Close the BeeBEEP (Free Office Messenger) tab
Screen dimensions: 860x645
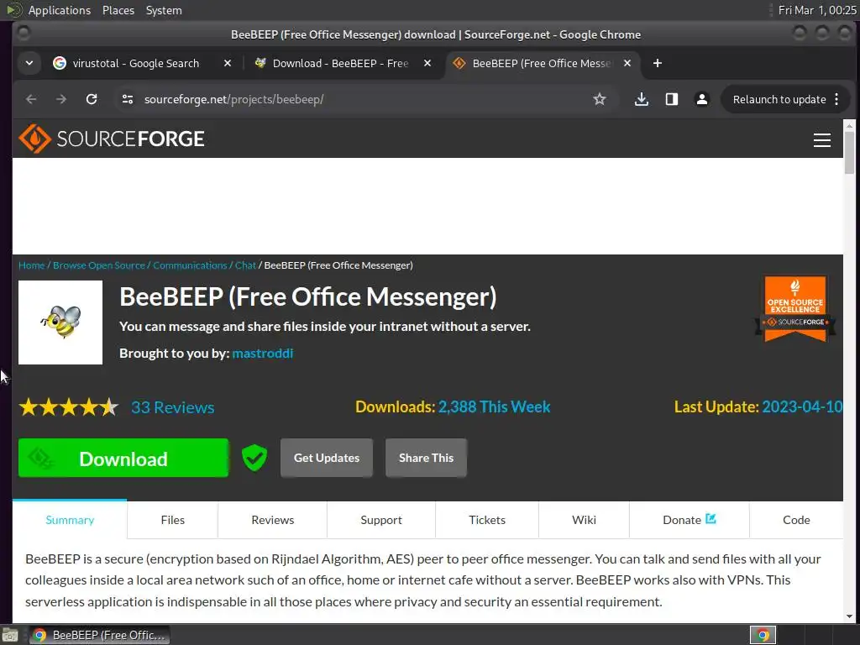click(x=627, y=63)
